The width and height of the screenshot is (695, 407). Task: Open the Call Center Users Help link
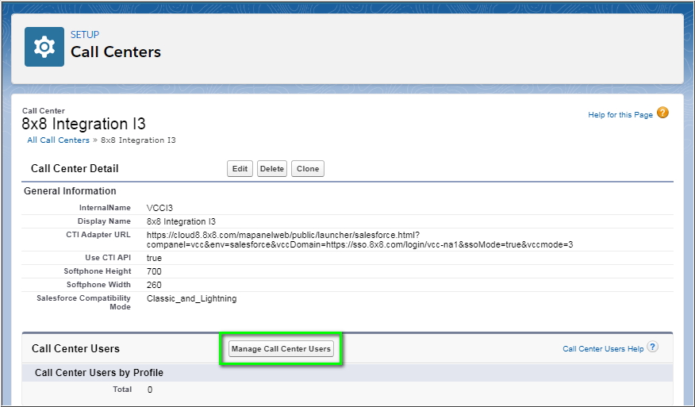(x=602, y=349)
